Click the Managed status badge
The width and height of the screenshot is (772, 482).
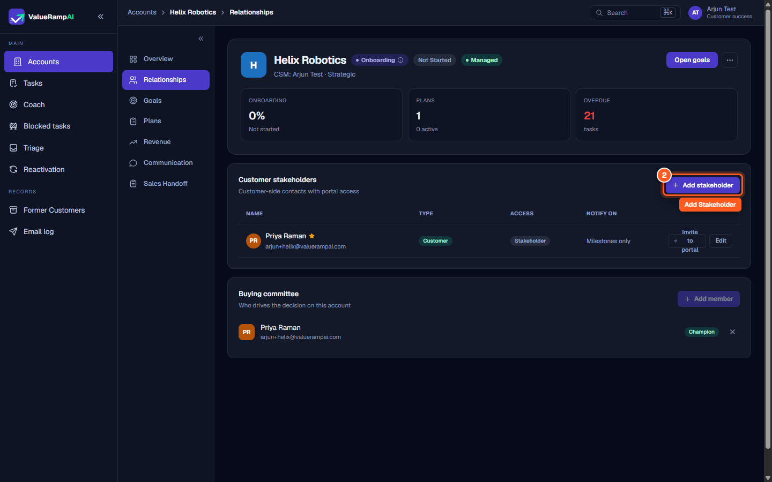pos(481,60)
